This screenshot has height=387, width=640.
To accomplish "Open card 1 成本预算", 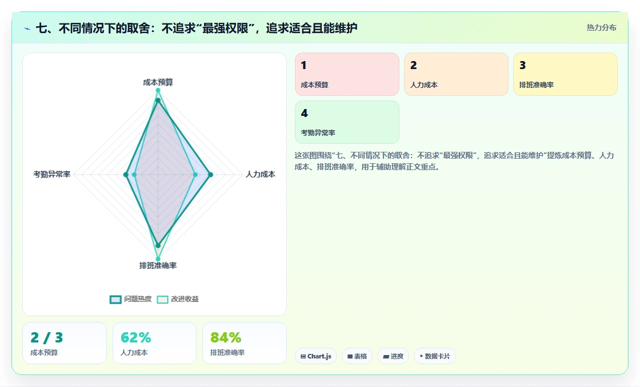I will click(347, 74).
